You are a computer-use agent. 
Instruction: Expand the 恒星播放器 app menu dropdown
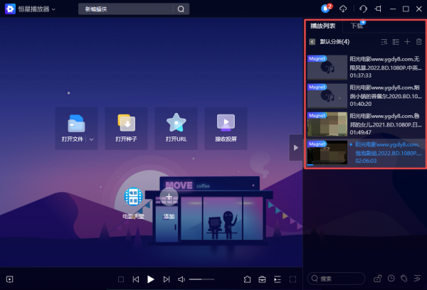(53, 9)
